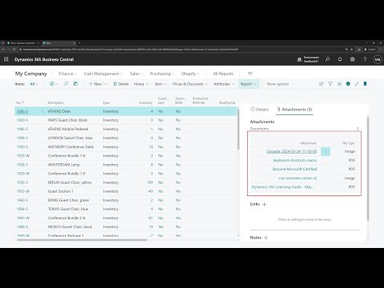Click the item list vertical scrollbar
Screen dimensions: 384x288
pos(238,129)
